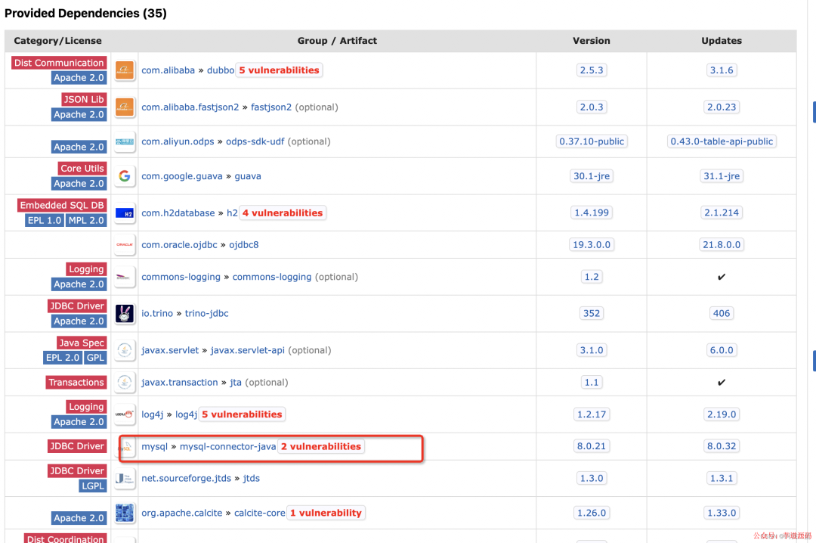This screenshot has height=543, width=816.
Task: Click the JDBC Driver tag for trino-jdbc
Action: click(77, 306)
